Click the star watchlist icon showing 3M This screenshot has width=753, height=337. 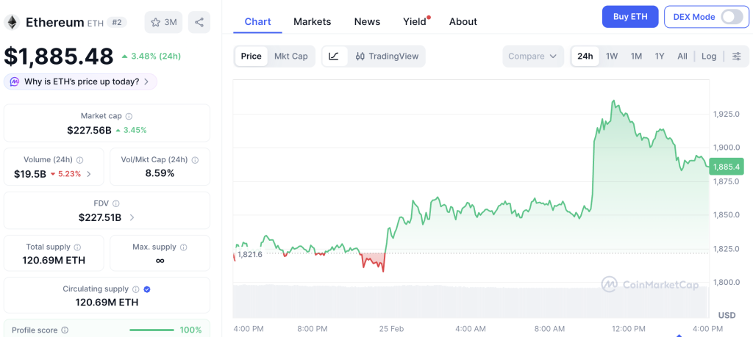tap(163, 22)
